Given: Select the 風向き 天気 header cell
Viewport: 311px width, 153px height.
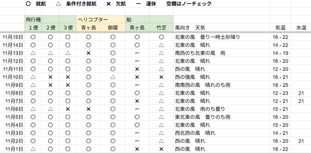Looking at the screenshot, I should tap(190, 28).
